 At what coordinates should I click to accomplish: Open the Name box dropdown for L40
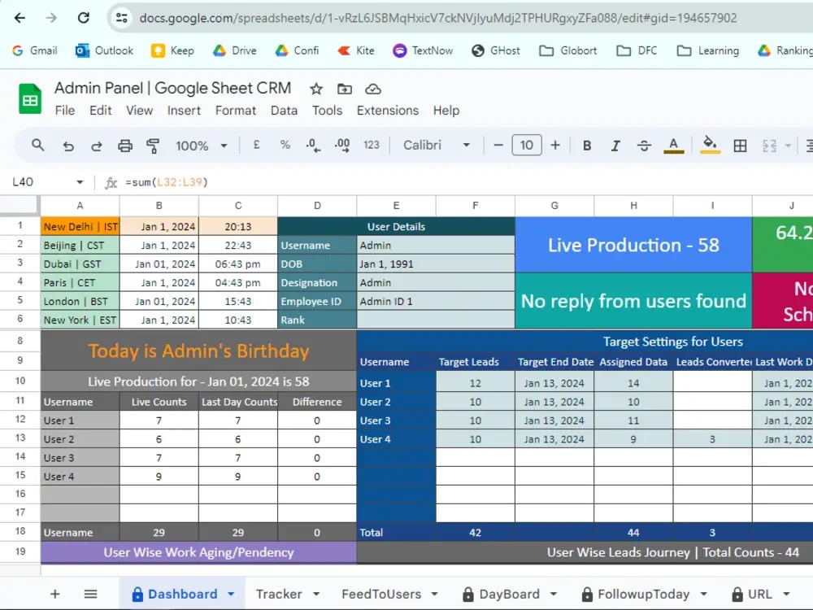(80, 182)
